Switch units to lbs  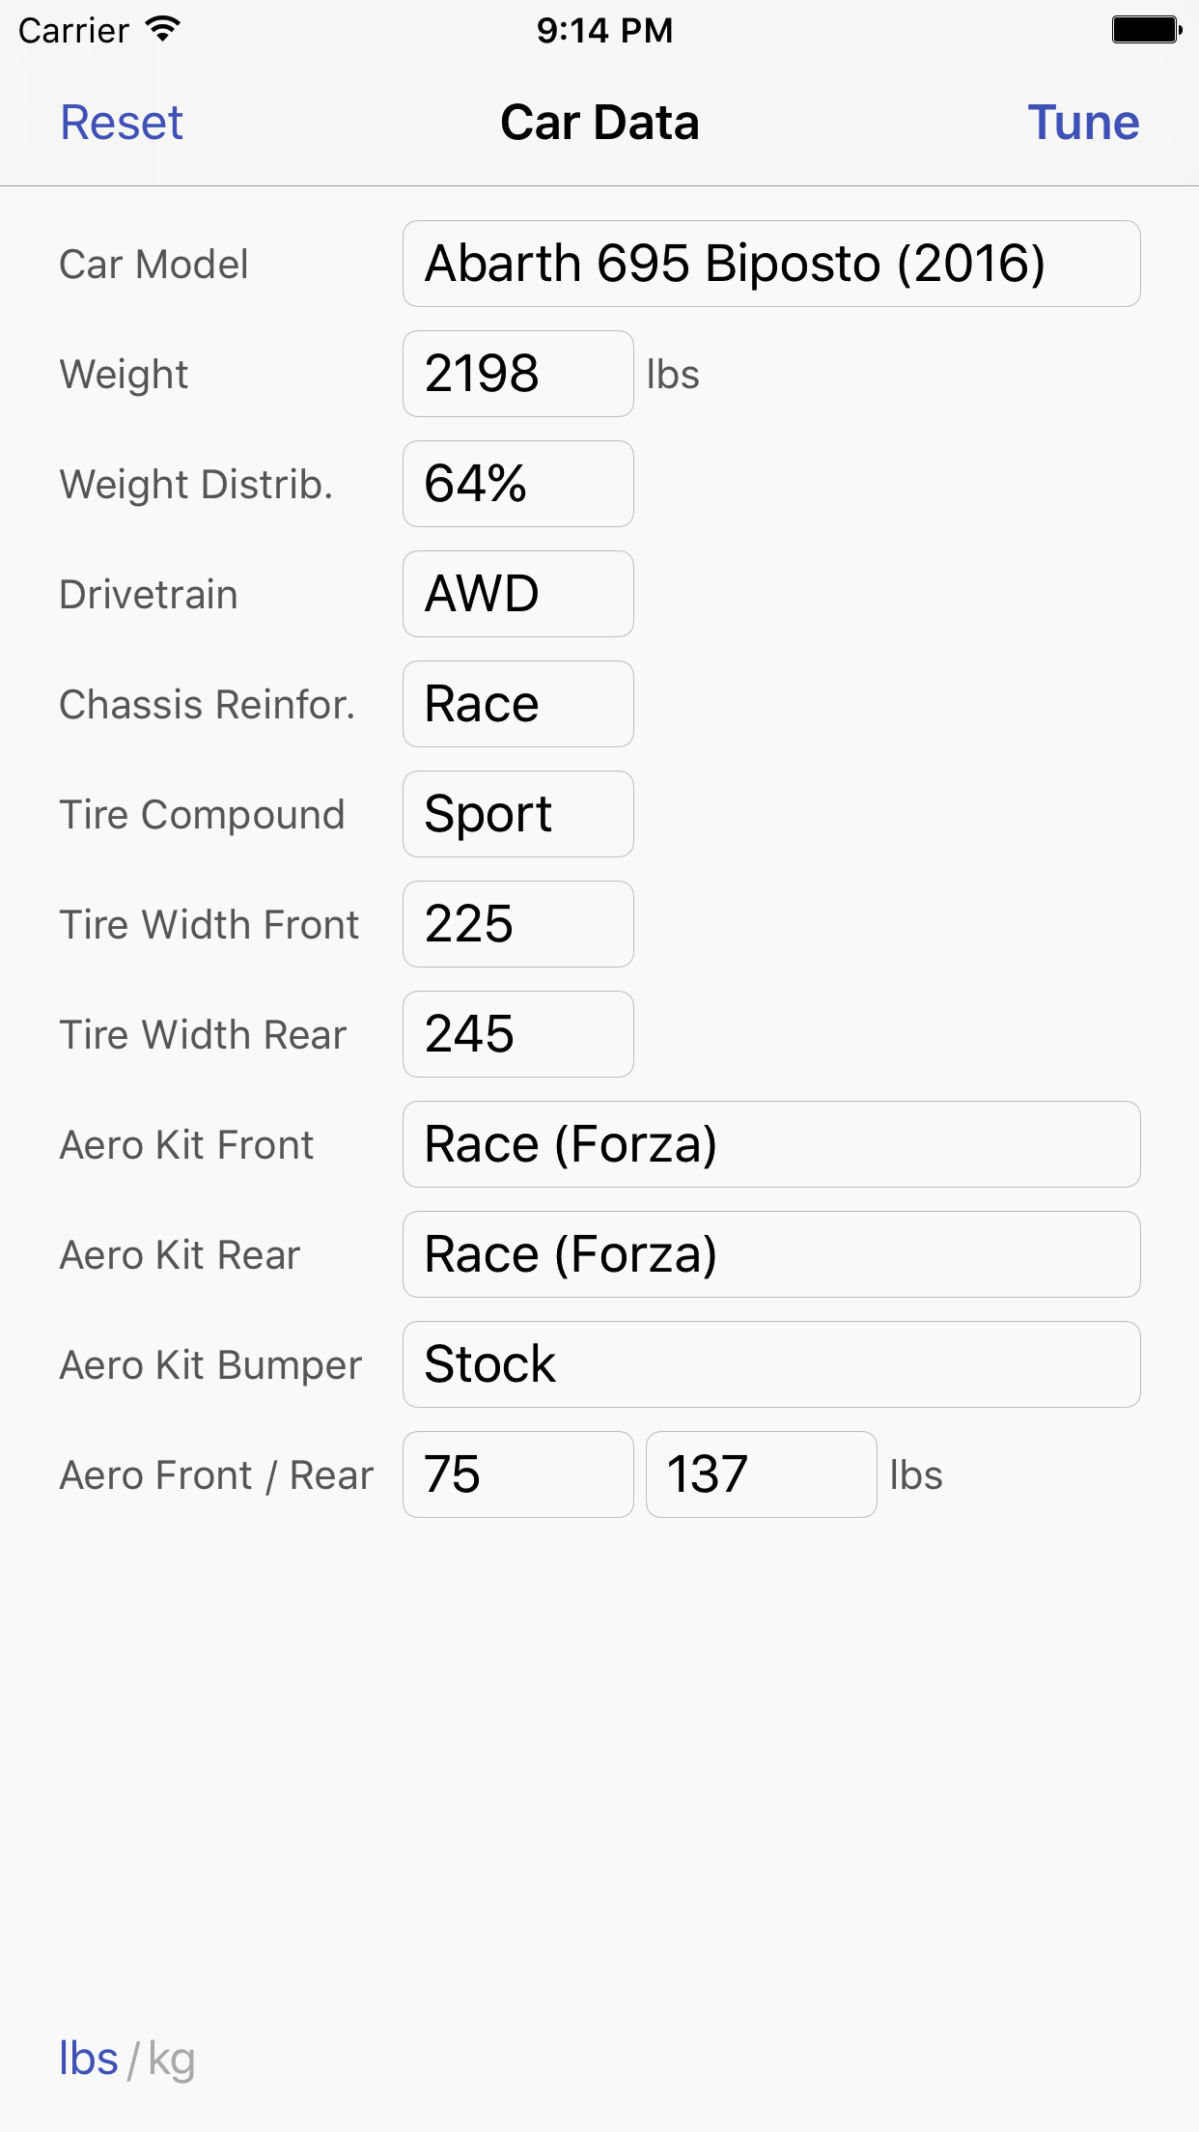coord(88,2059)
